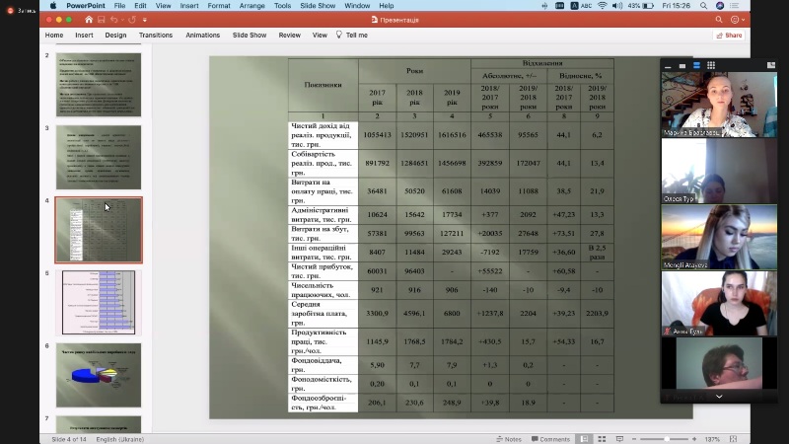
Task: Click the Undo arrow icon
Action: (113, 20)
